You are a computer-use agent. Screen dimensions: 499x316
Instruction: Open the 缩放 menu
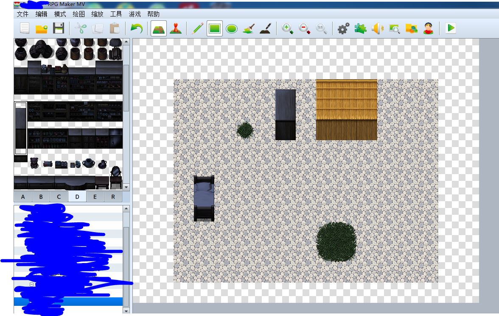point(98,14)
